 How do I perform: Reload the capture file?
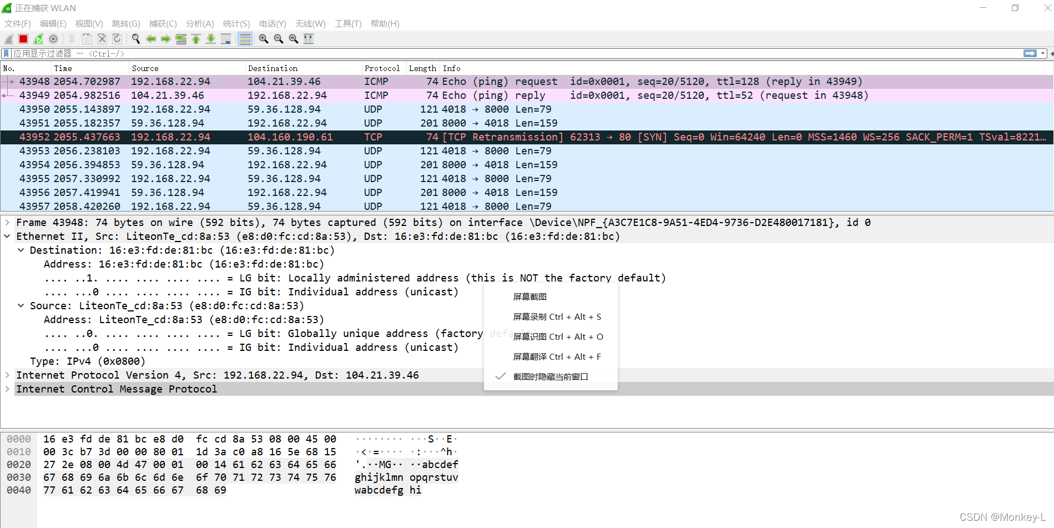coord(117,39)
